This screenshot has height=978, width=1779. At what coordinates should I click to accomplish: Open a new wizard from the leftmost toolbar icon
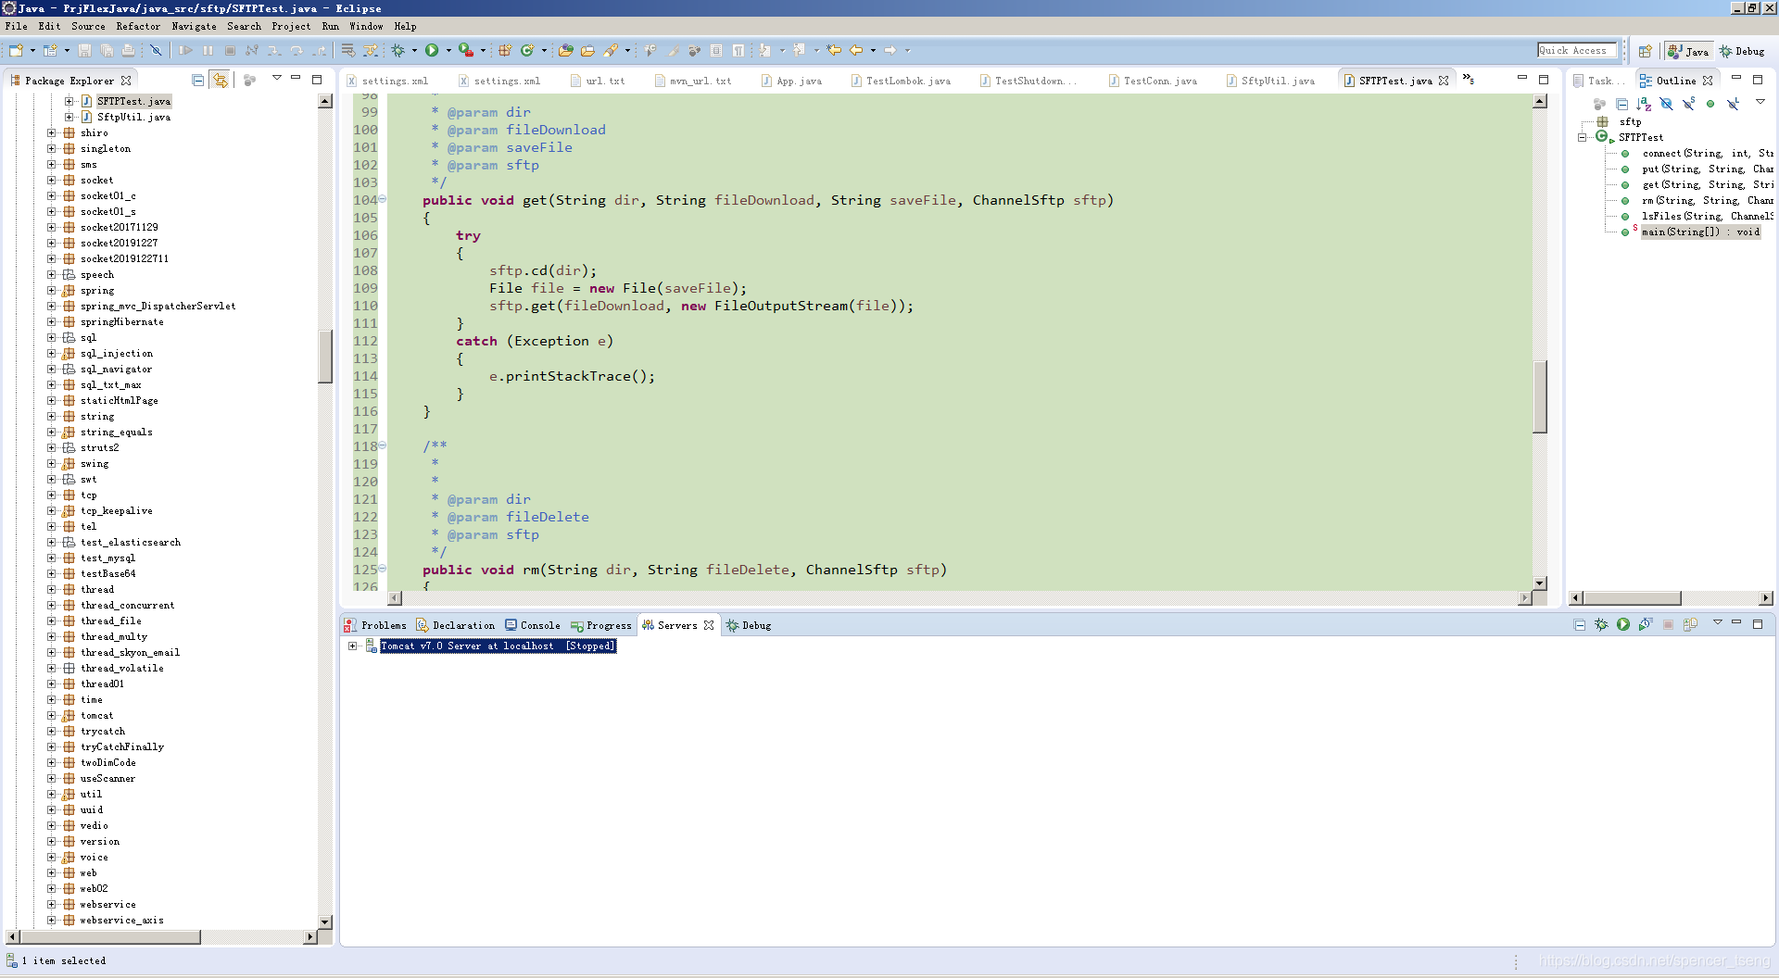(x=16, y=50)
